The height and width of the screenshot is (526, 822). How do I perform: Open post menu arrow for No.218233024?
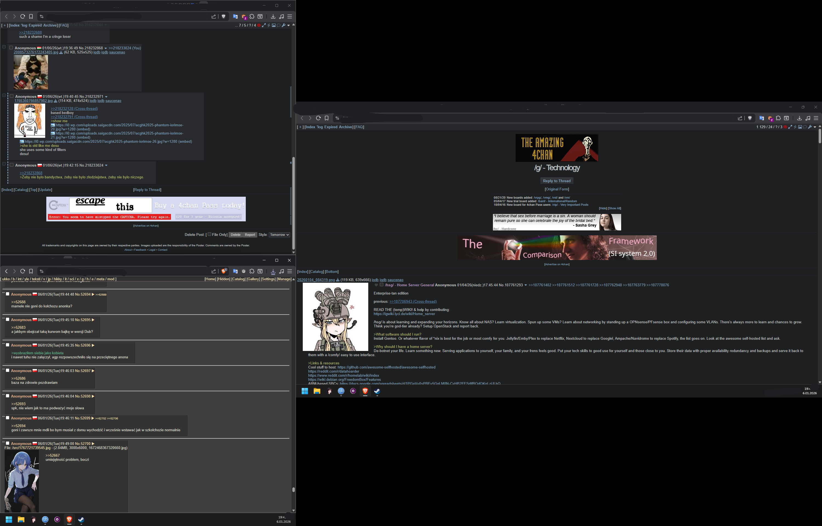coord(106,165)
